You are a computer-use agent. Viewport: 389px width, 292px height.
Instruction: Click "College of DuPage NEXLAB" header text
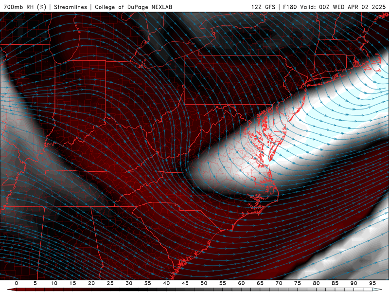coord(133,7)
